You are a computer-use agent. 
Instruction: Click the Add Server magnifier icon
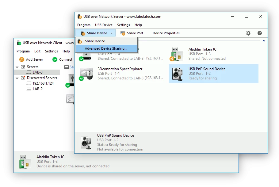[22, 59]
